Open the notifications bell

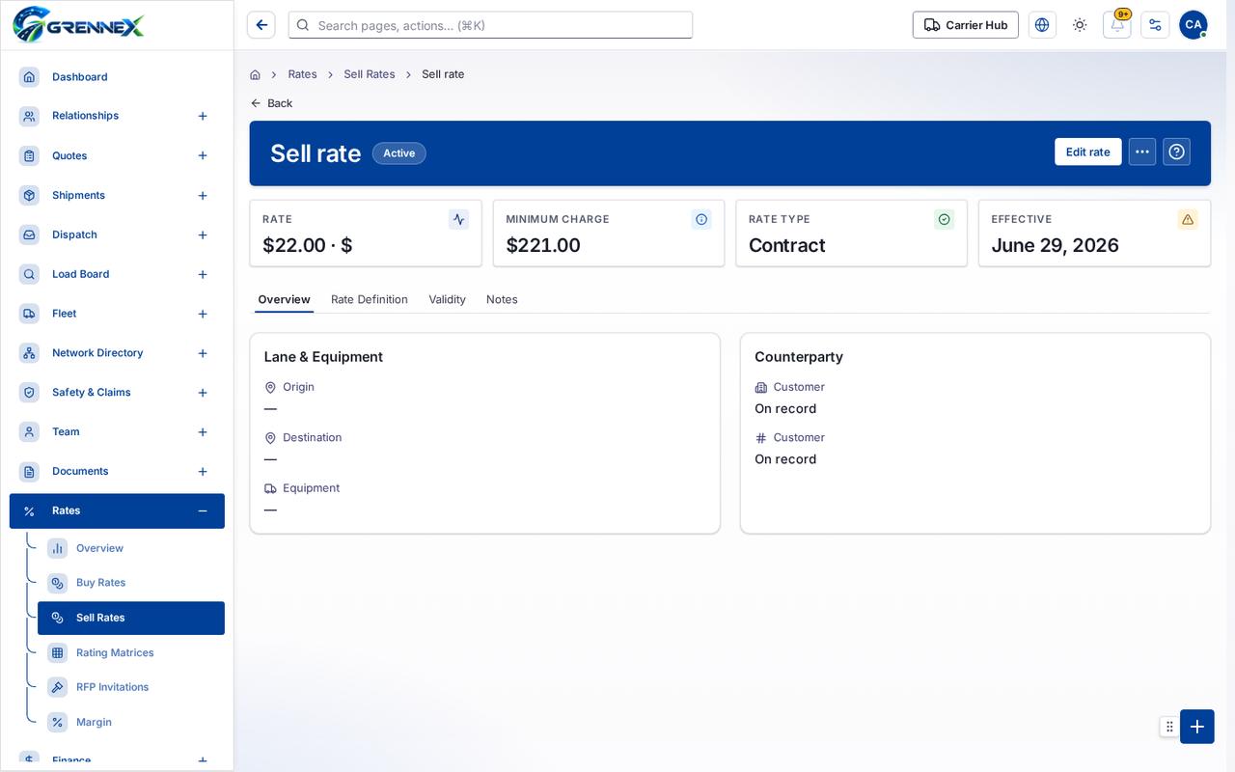tap(1117, 25)
